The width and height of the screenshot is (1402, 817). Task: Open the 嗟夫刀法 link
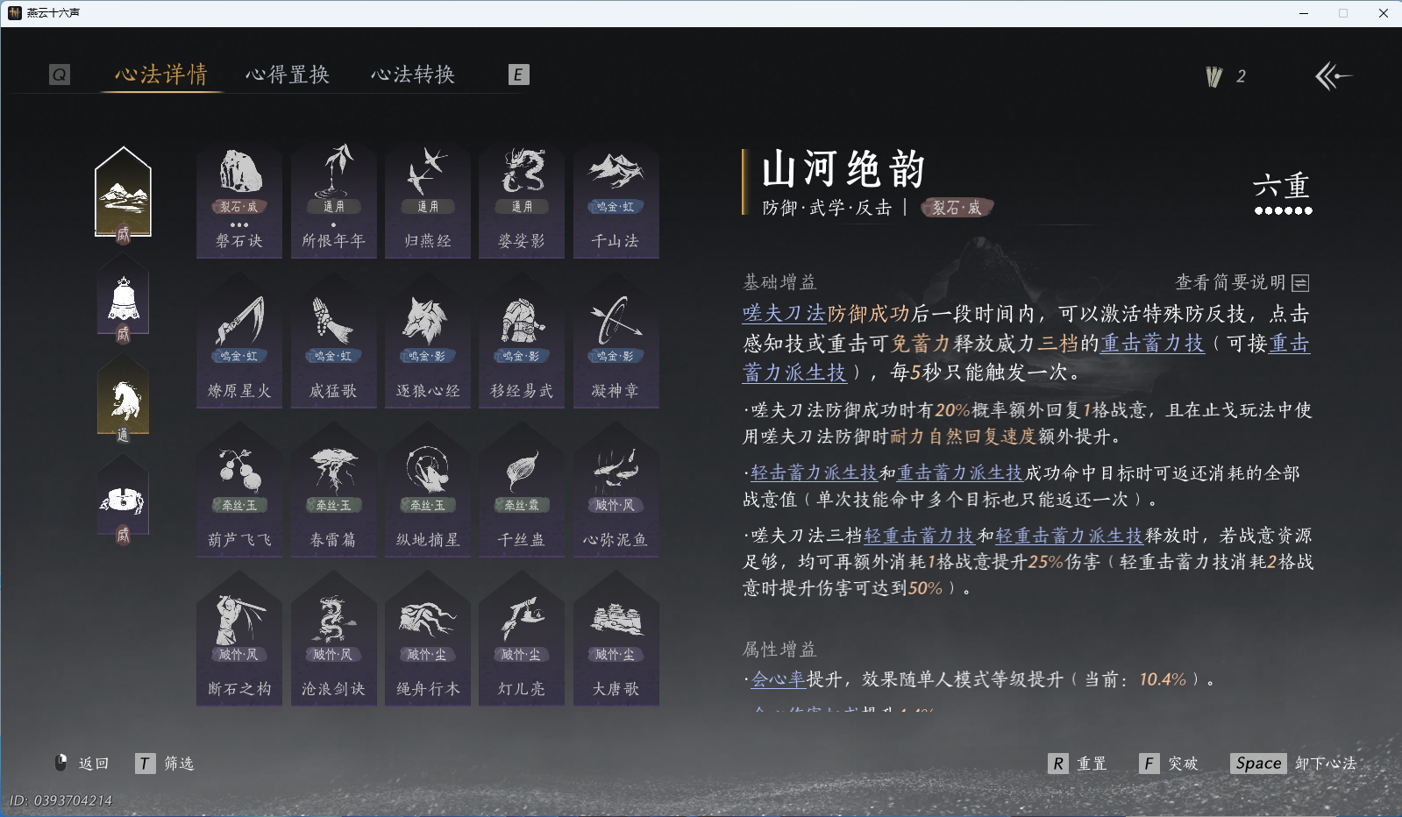[785, 314]
